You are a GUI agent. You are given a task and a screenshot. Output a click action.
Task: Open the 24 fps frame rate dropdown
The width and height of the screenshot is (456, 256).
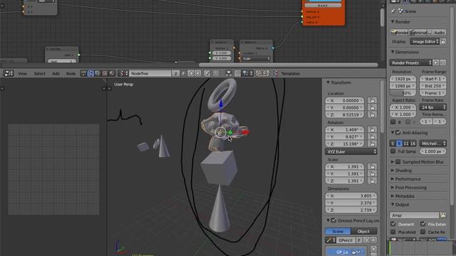pyautogui.click(x=432, y=107)
